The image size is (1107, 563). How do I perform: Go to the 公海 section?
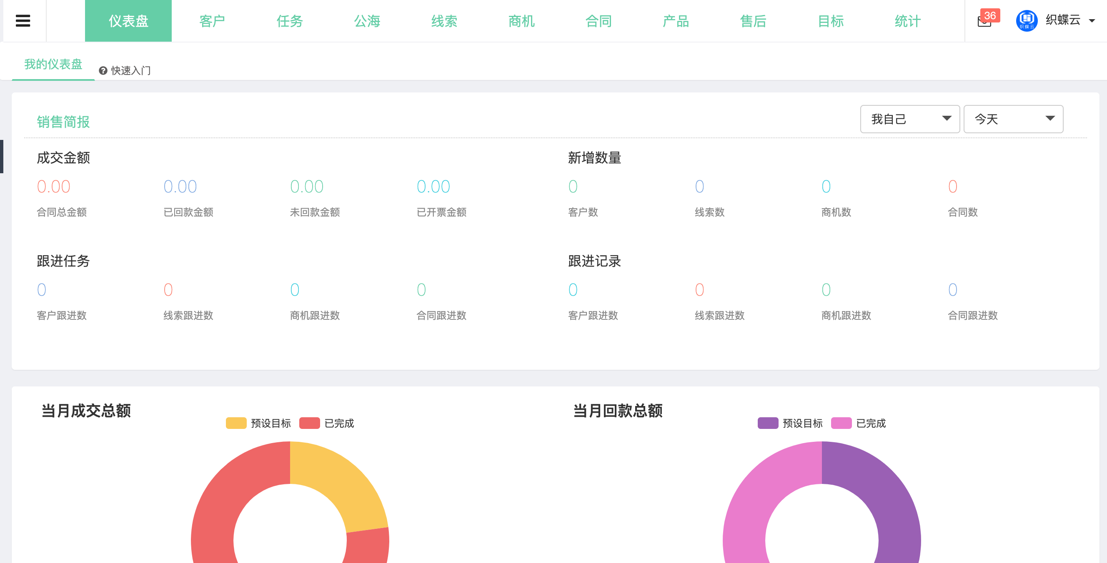pyautogui.click(x=366, y=21)
